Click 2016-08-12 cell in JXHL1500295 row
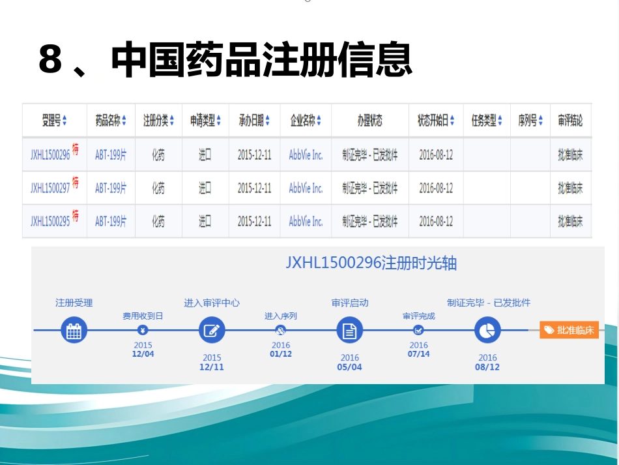 click(x=436, y=221)
